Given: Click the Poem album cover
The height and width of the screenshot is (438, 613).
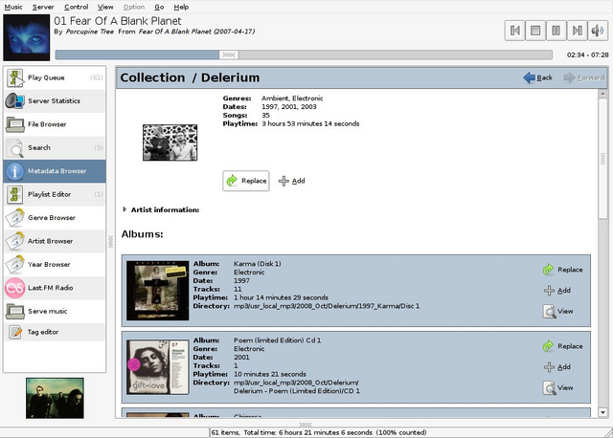Looking at the screenshot, I should pyautogui.click(x=157, y=367).
